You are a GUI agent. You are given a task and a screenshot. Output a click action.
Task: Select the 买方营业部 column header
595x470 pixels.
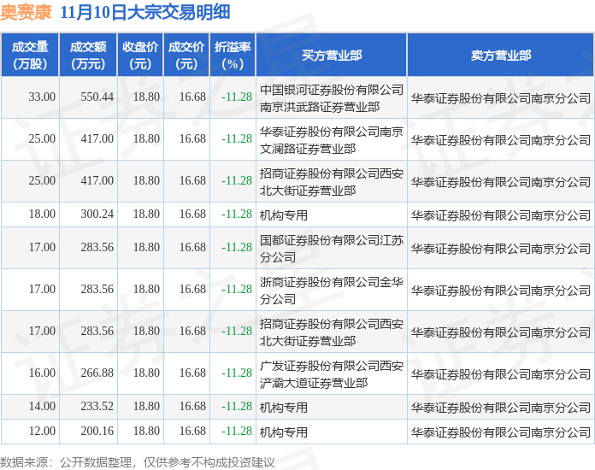[x=332, y=55]
